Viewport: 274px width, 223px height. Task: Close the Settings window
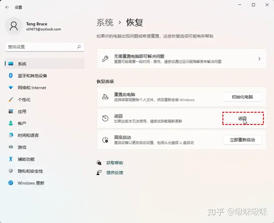(x=267, y=5)
